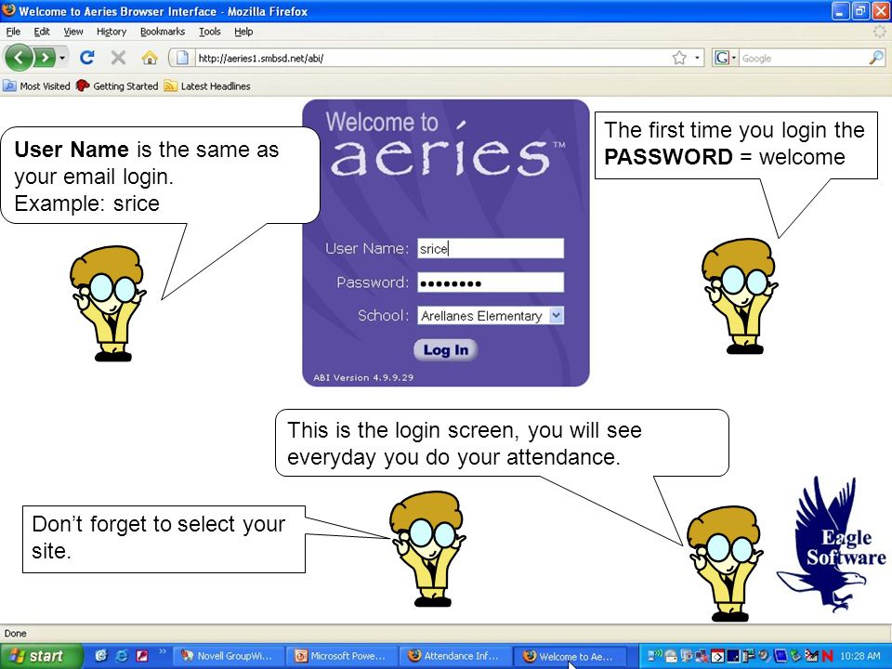
Task: Click the Firefox Back arrow button
Action: (x=19, y=58)
